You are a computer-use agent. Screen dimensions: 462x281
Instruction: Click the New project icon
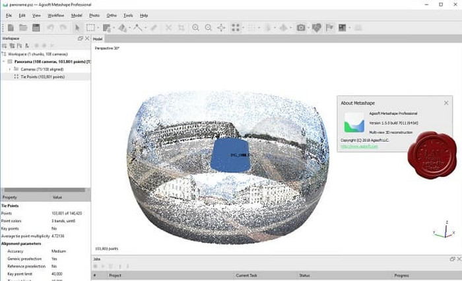pyautogui.click(x=11, y=28)
